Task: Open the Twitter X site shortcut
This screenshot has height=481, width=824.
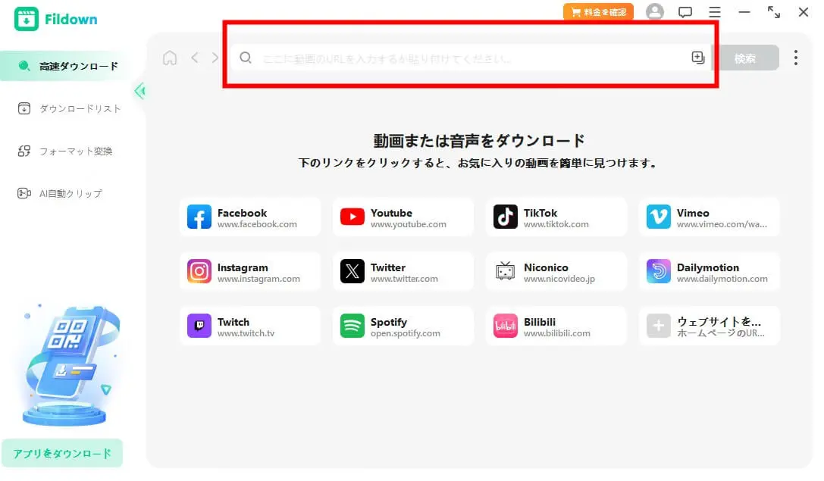Action: click(x=403, y=272)
